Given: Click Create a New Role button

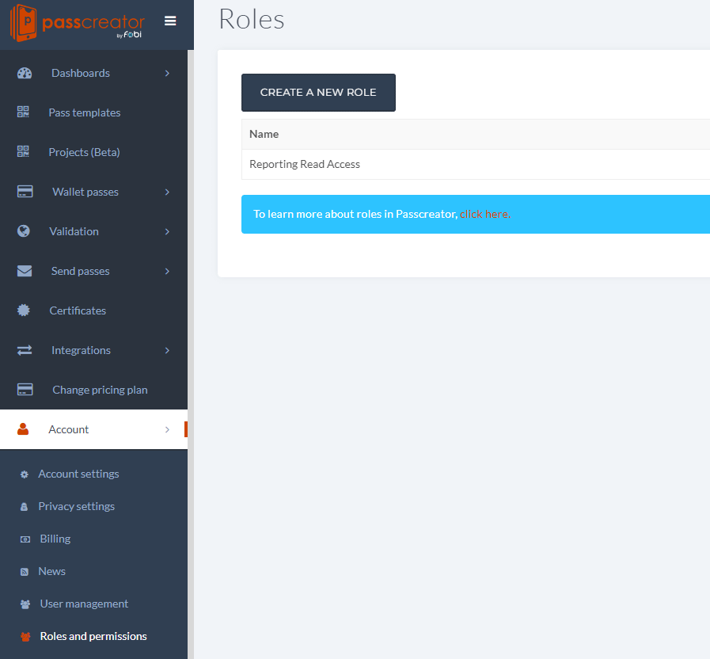Looking at the screenshot, I should [318, 93].
